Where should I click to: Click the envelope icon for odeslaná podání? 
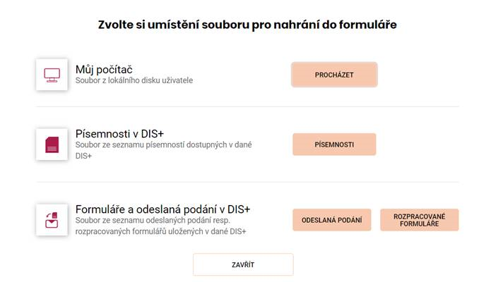click(x=52, y=220)
